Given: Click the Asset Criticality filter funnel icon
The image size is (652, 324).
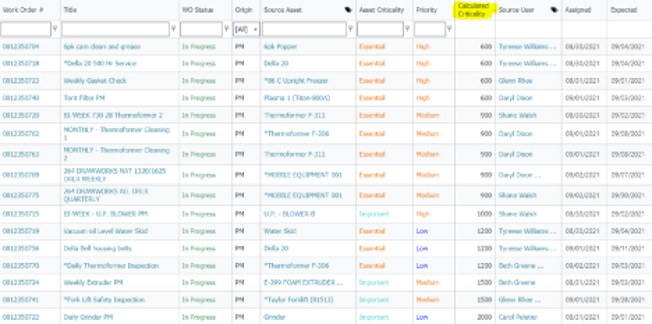Looking at the screenshot, I should tap(407, 29).
